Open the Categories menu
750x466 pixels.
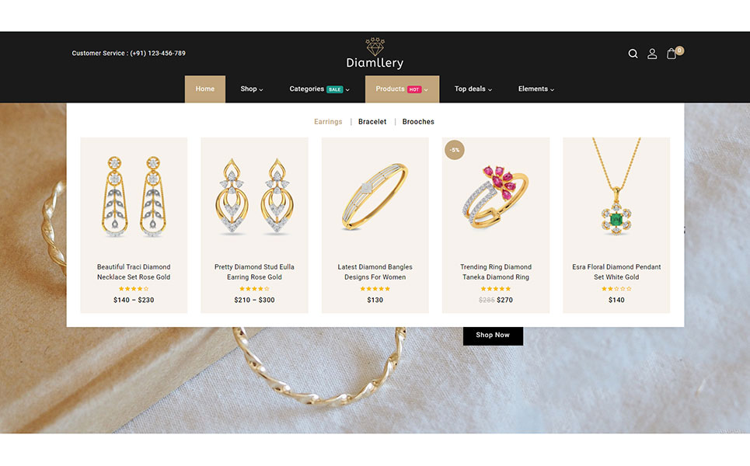pyautogui.click(x=306, y=89)
